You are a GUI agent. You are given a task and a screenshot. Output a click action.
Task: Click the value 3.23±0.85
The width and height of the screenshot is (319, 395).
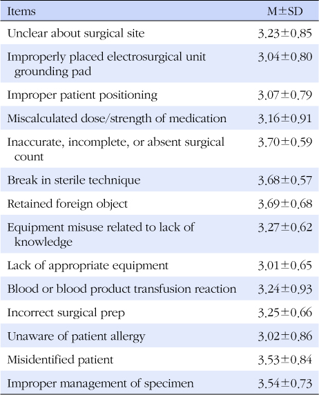(285, 33)
